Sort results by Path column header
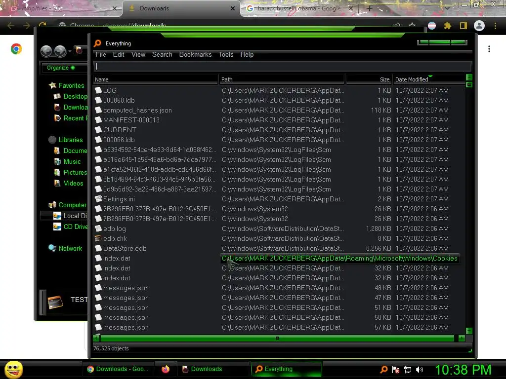 (x=282, y=79)
